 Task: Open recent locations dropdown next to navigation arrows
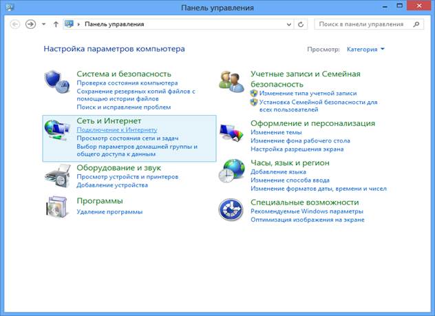(x=44, y=23)
